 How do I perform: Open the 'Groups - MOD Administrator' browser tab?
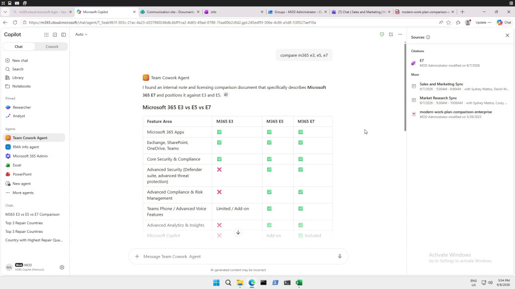tap(297, 12)
